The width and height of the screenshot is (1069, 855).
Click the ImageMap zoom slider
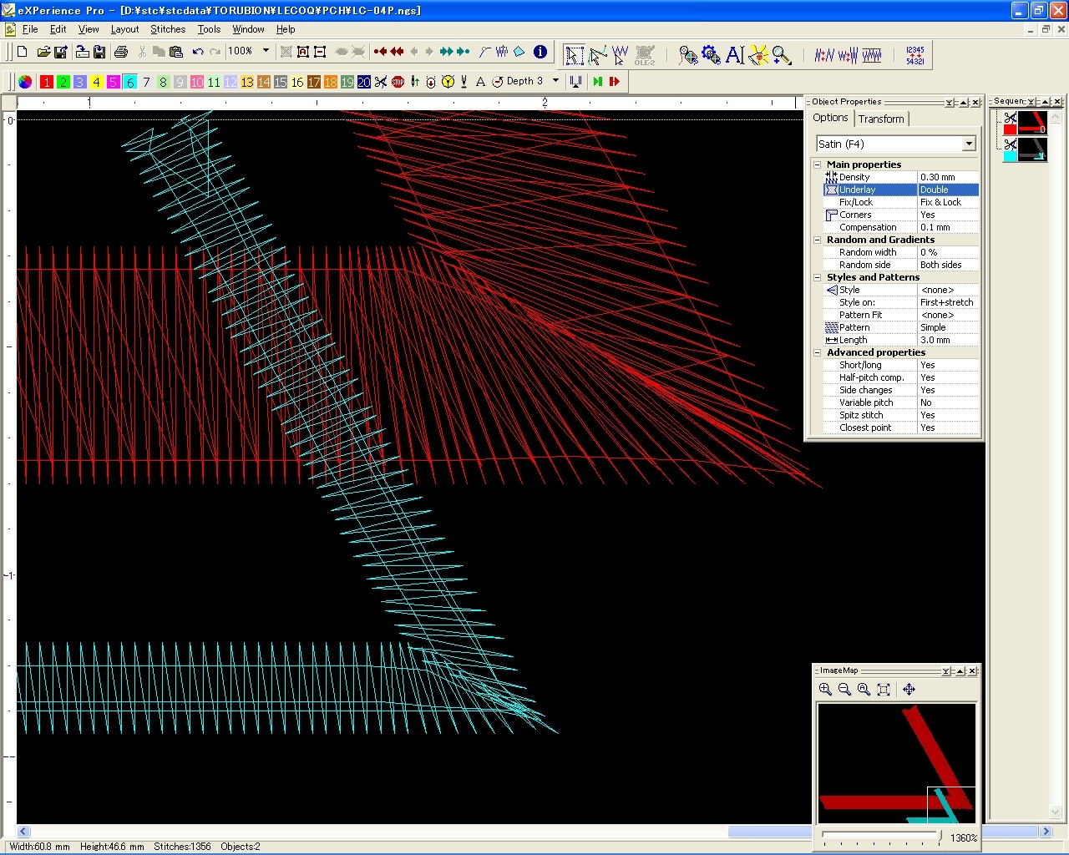point(881,835)
